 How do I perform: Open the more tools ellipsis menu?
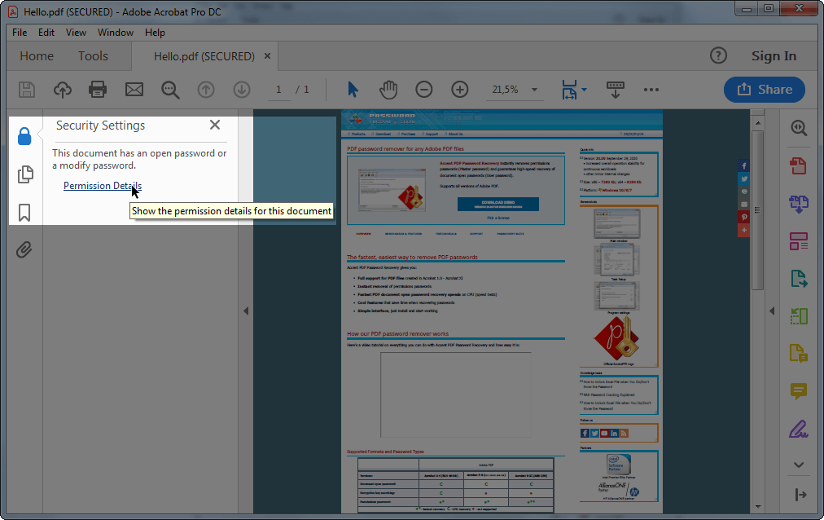[651, 90]
